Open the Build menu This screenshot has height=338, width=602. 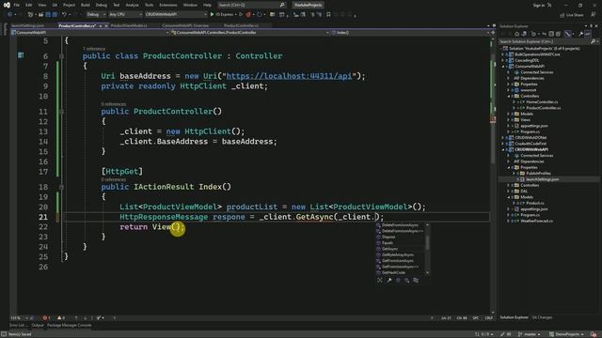[86, 5]
